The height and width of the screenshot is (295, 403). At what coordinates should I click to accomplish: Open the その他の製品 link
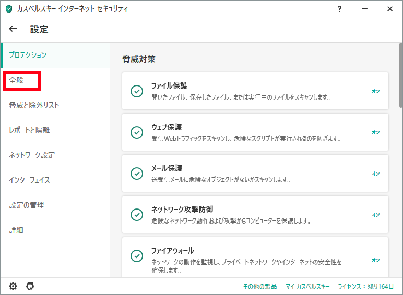click(x=260, y=287)
